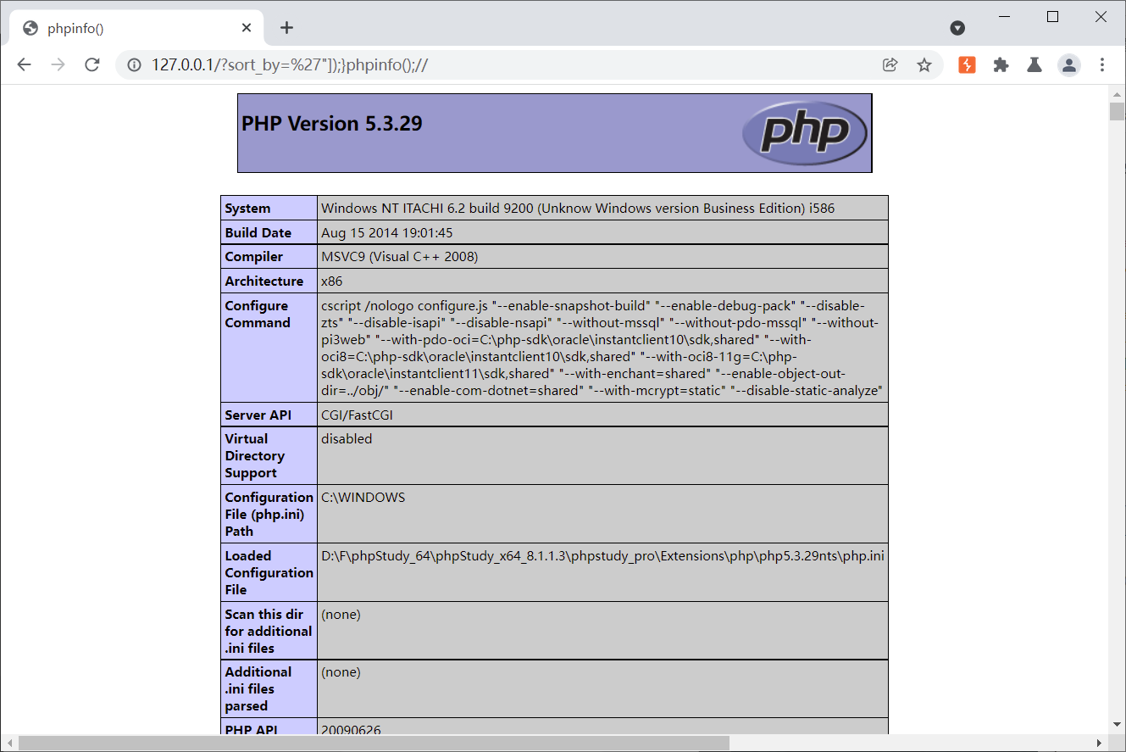Open the orange lightning extension
Viewport: 1126px width, 752px height.
[x=967, y=64]
